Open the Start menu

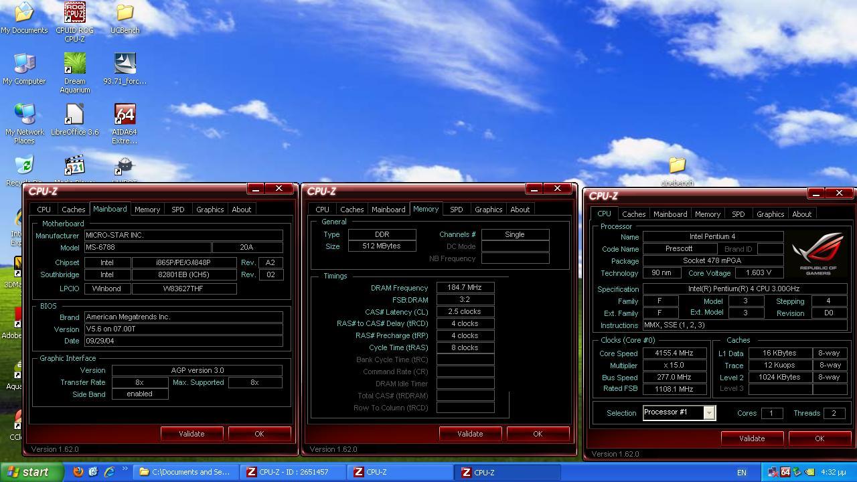tap(31, 472)
